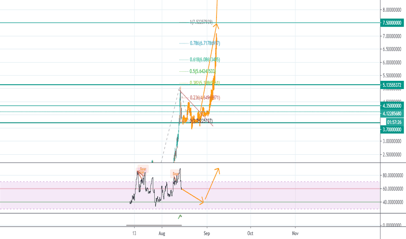The height and width of the screenshot is (239, 406).
Task: Click the small green marker below the indicator
Action: 180,216
